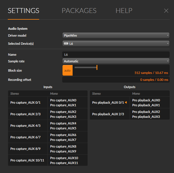Click mono input Pro capture_AUX7
This screenshot has width=174, height=173.
[x=63, y=140]
